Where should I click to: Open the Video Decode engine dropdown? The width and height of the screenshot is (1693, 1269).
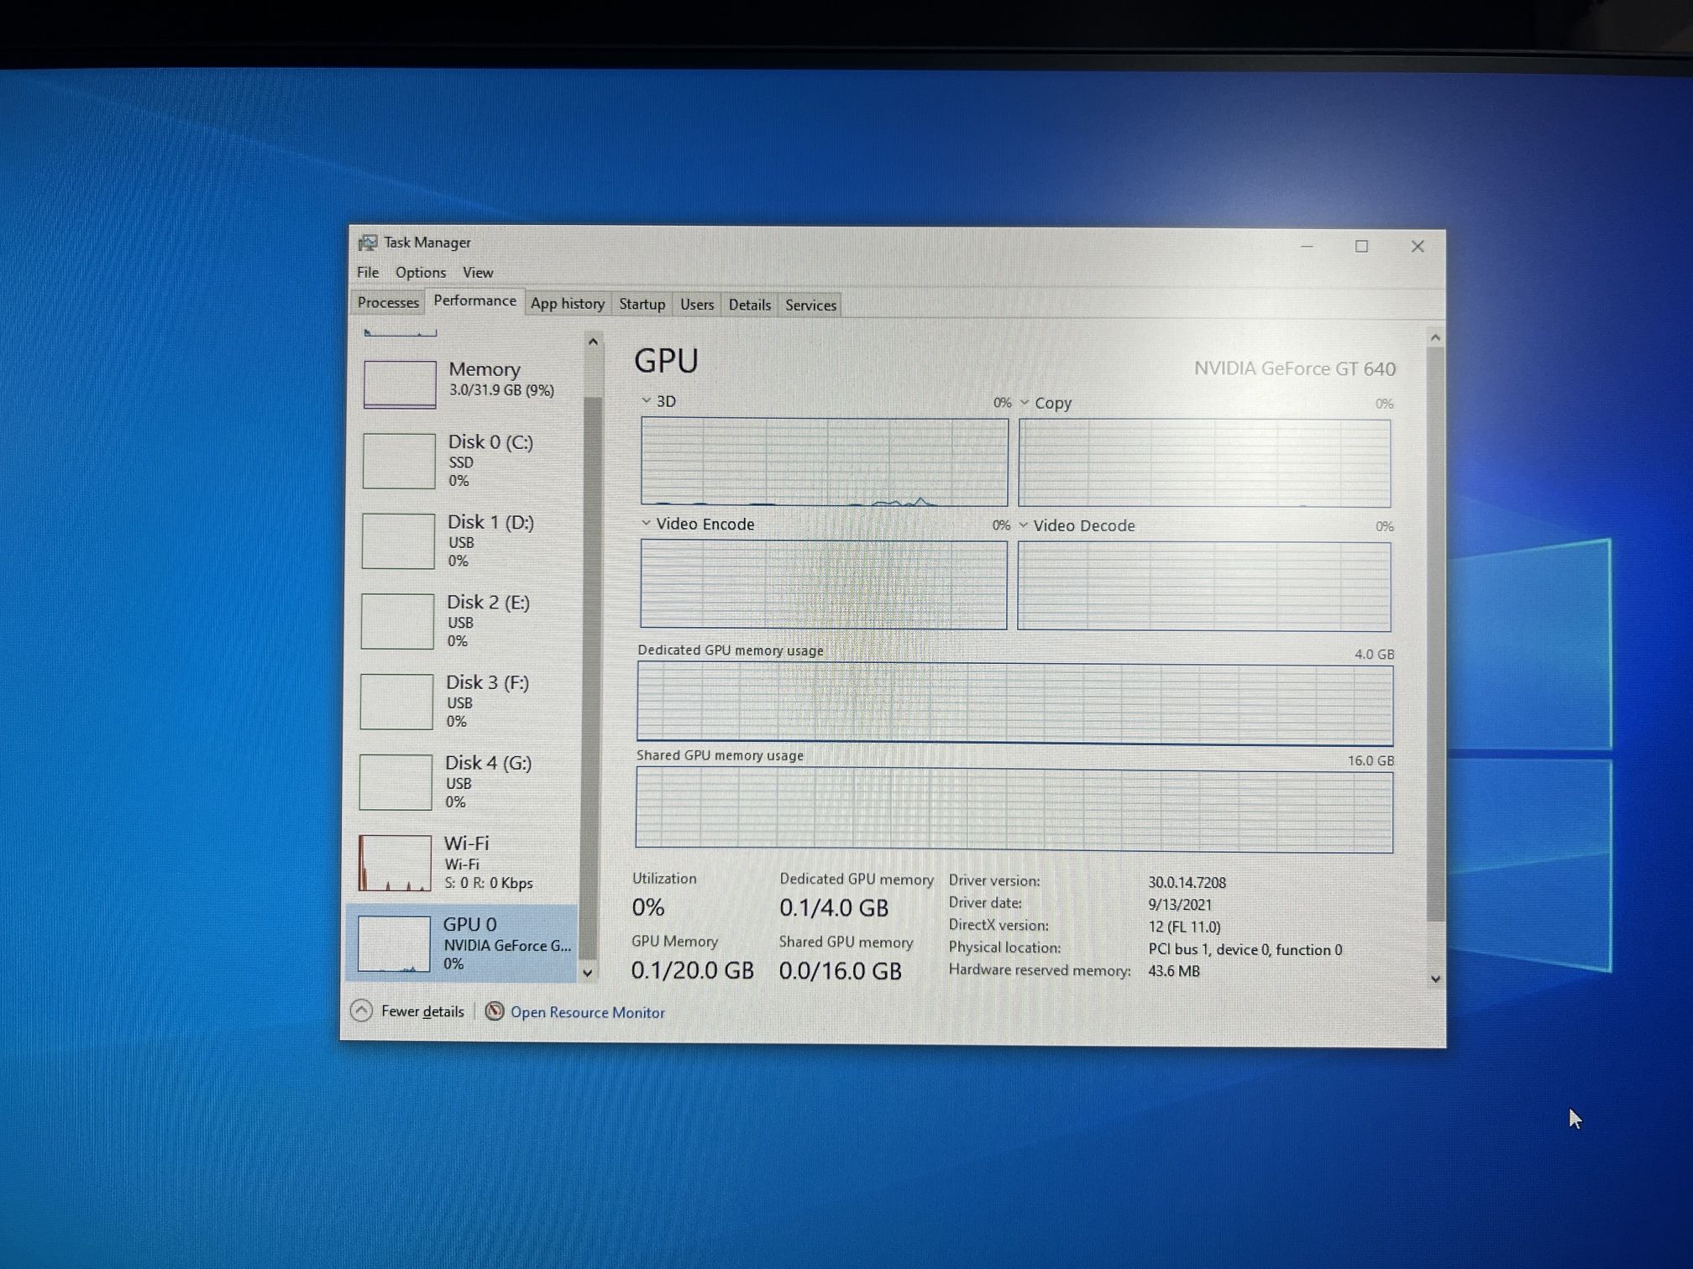click(1023, 525)
